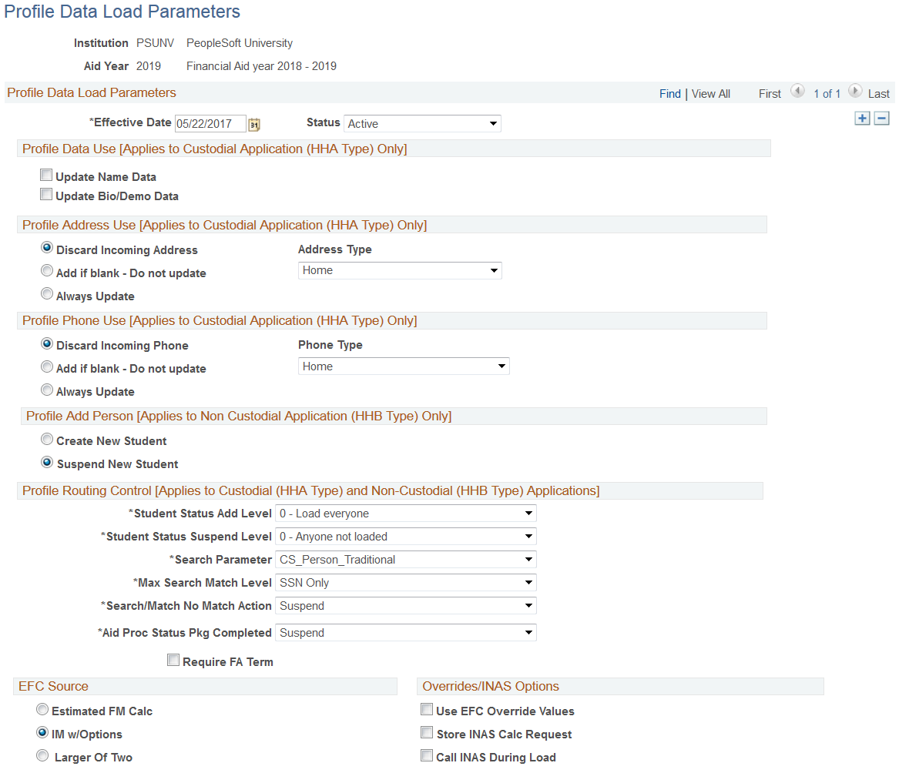899x773 pixels.
Task: Check Use EFC Override Values
Action: tap(427, 709)
